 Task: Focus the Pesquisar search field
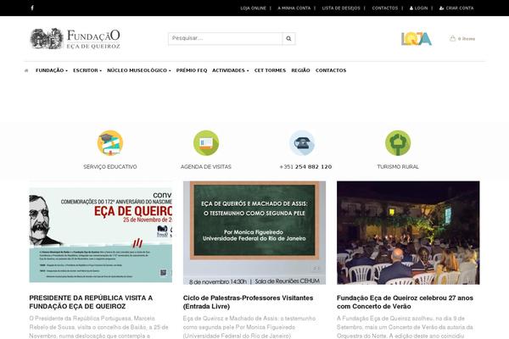pos(226,39)
